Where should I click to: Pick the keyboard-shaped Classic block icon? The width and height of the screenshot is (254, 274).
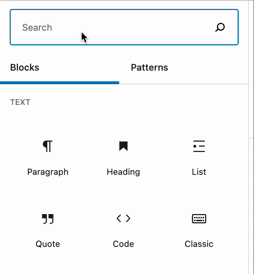click(x=199, y=219)
